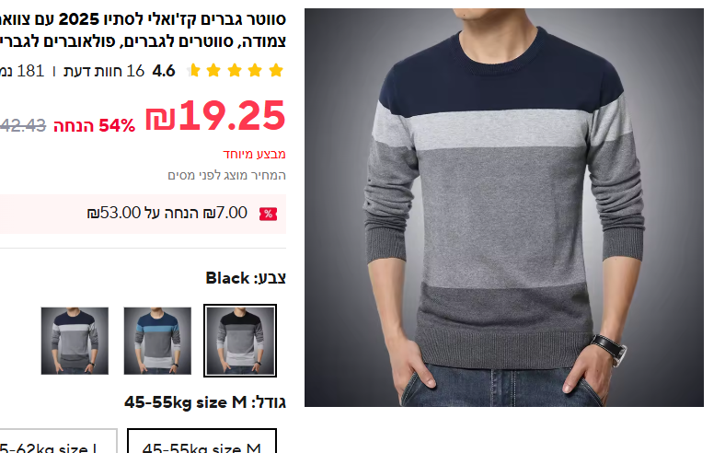Click the 54% discount label

pyautogui.click(x=94, y=125)
